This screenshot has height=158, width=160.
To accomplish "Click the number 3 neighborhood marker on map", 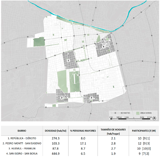I will [x=91, y=98].
